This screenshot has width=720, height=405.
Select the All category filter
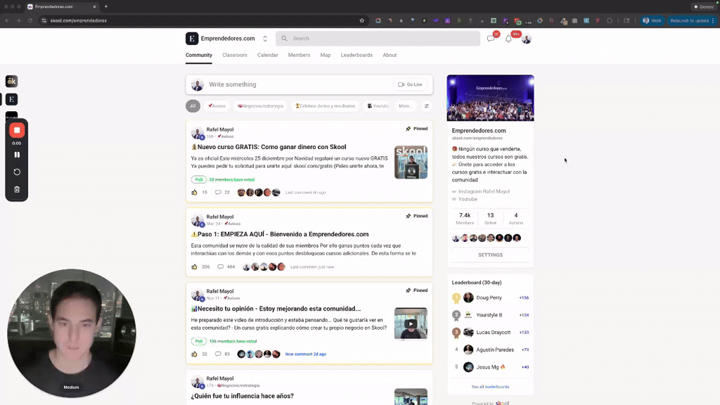(x=193, y=106)
